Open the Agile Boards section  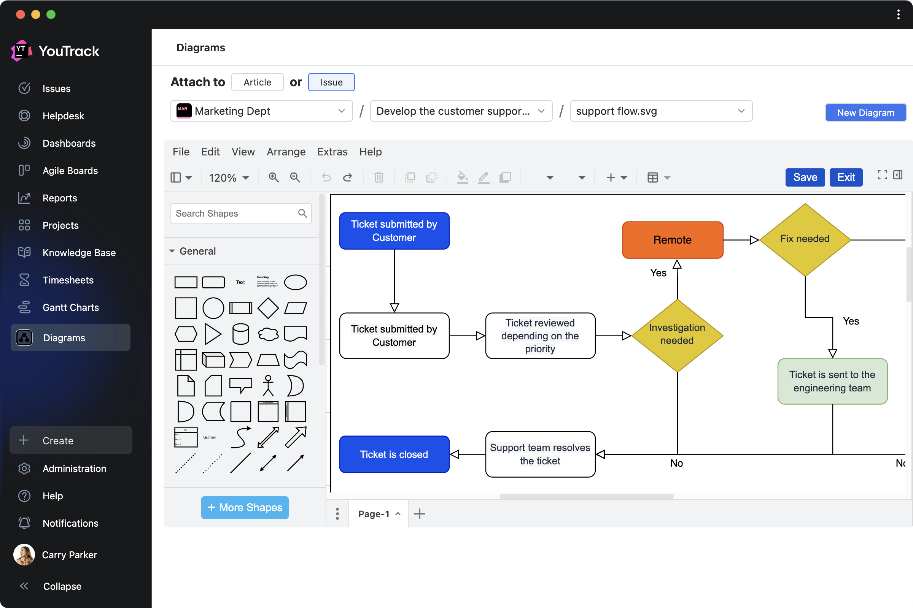point(70,170)
